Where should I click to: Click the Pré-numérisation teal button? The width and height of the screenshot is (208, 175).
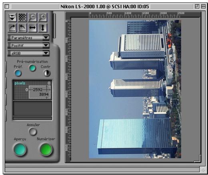32,68
